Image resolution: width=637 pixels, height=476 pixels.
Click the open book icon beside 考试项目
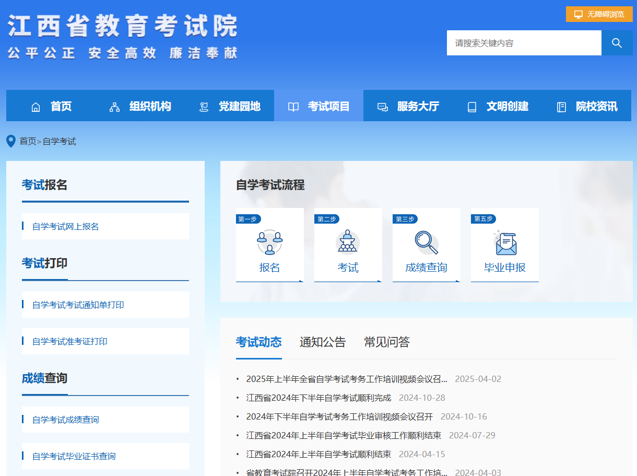pyautogui.click(x=293, y=107)
